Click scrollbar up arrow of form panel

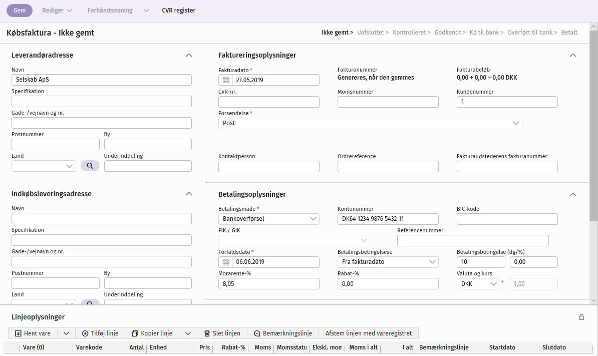(x=593, y=27)
